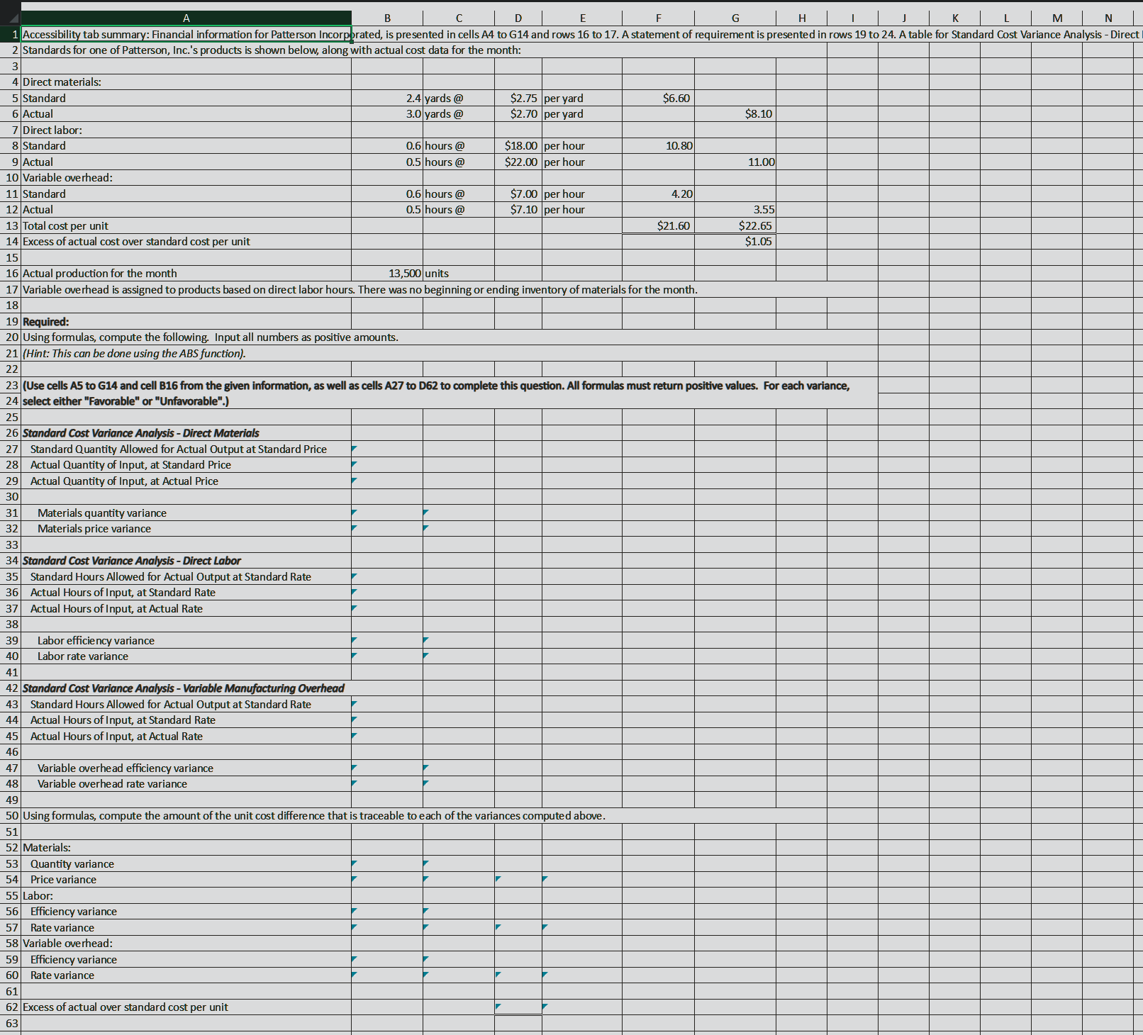The height and width of the screenshot is (1035, 1143).
Task: Click the Quantity variance input under Materials
Action: click(x=387, y=863)
